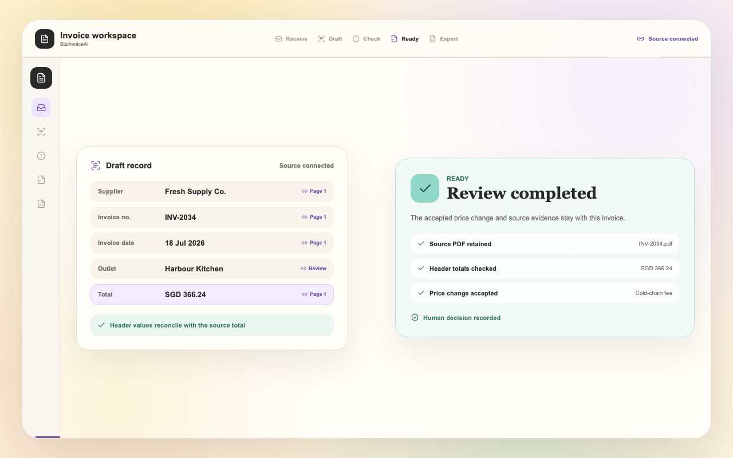Screen dimensions: 733x458
Task: Open the file-check ready icon in the sidebar
Action: tap(41, 180)
